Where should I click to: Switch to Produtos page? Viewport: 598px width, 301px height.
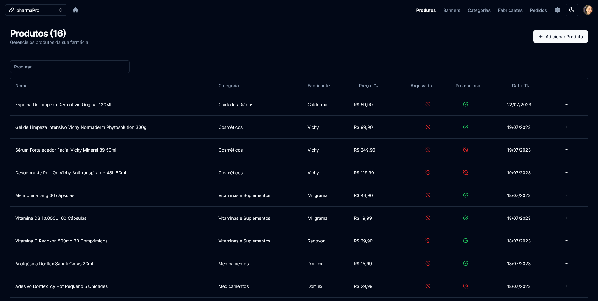[x=426, y=10]
